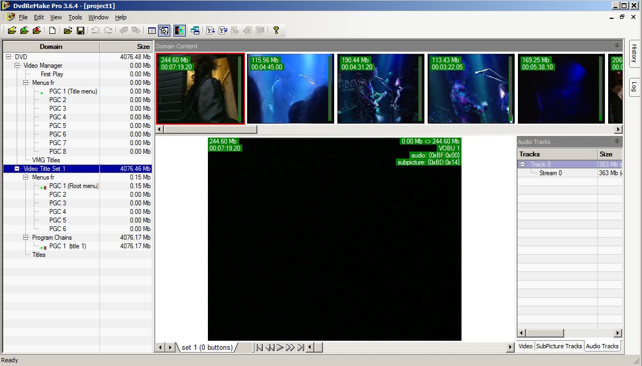Toggle the colored preview mode toolbar button
The height and width of the screenshot is (366, 642).
click(179, 31)
